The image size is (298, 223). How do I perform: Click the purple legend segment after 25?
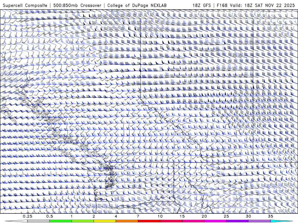click(237, 221)
